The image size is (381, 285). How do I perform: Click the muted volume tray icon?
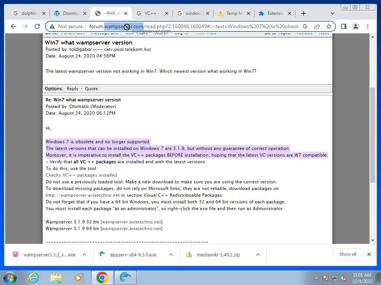click(x=343, y=278)
